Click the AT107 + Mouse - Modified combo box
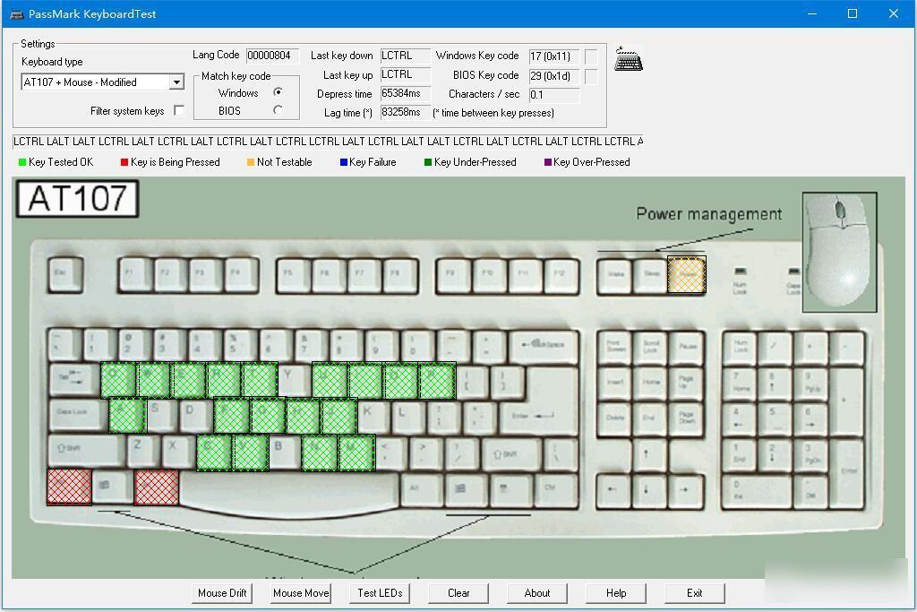This screenshot has width=917, height=612. [102, 82]
